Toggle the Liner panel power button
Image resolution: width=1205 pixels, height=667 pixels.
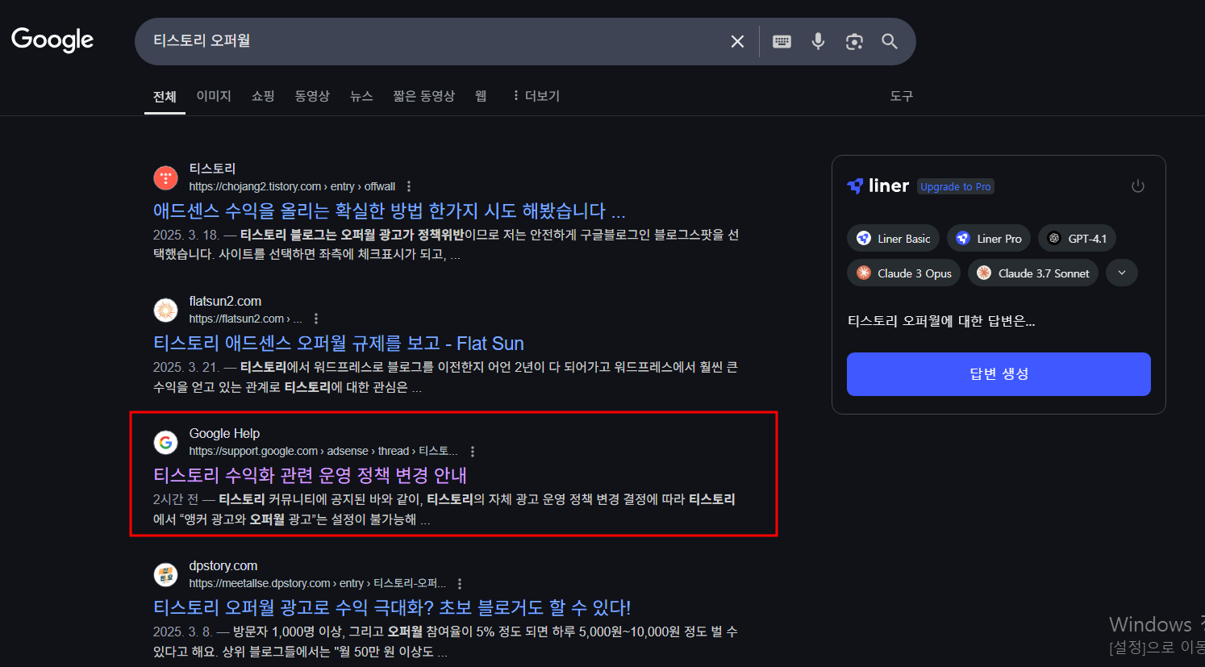[x=1138, y=186]
